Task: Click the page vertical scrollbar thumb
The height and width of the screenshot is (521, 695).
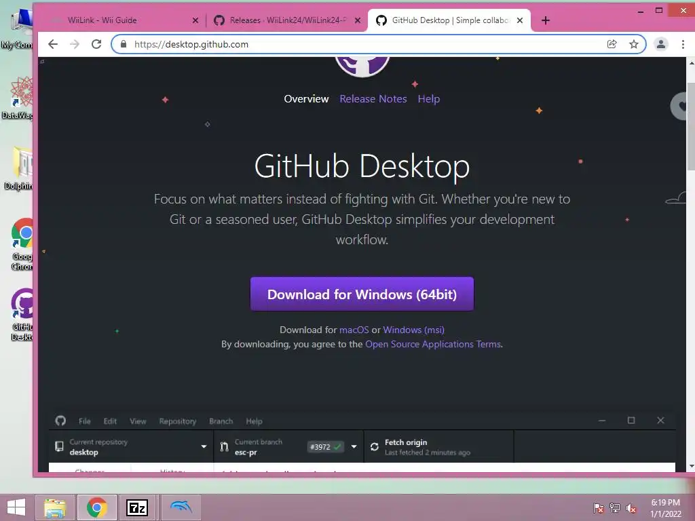Action: [690, 126]
